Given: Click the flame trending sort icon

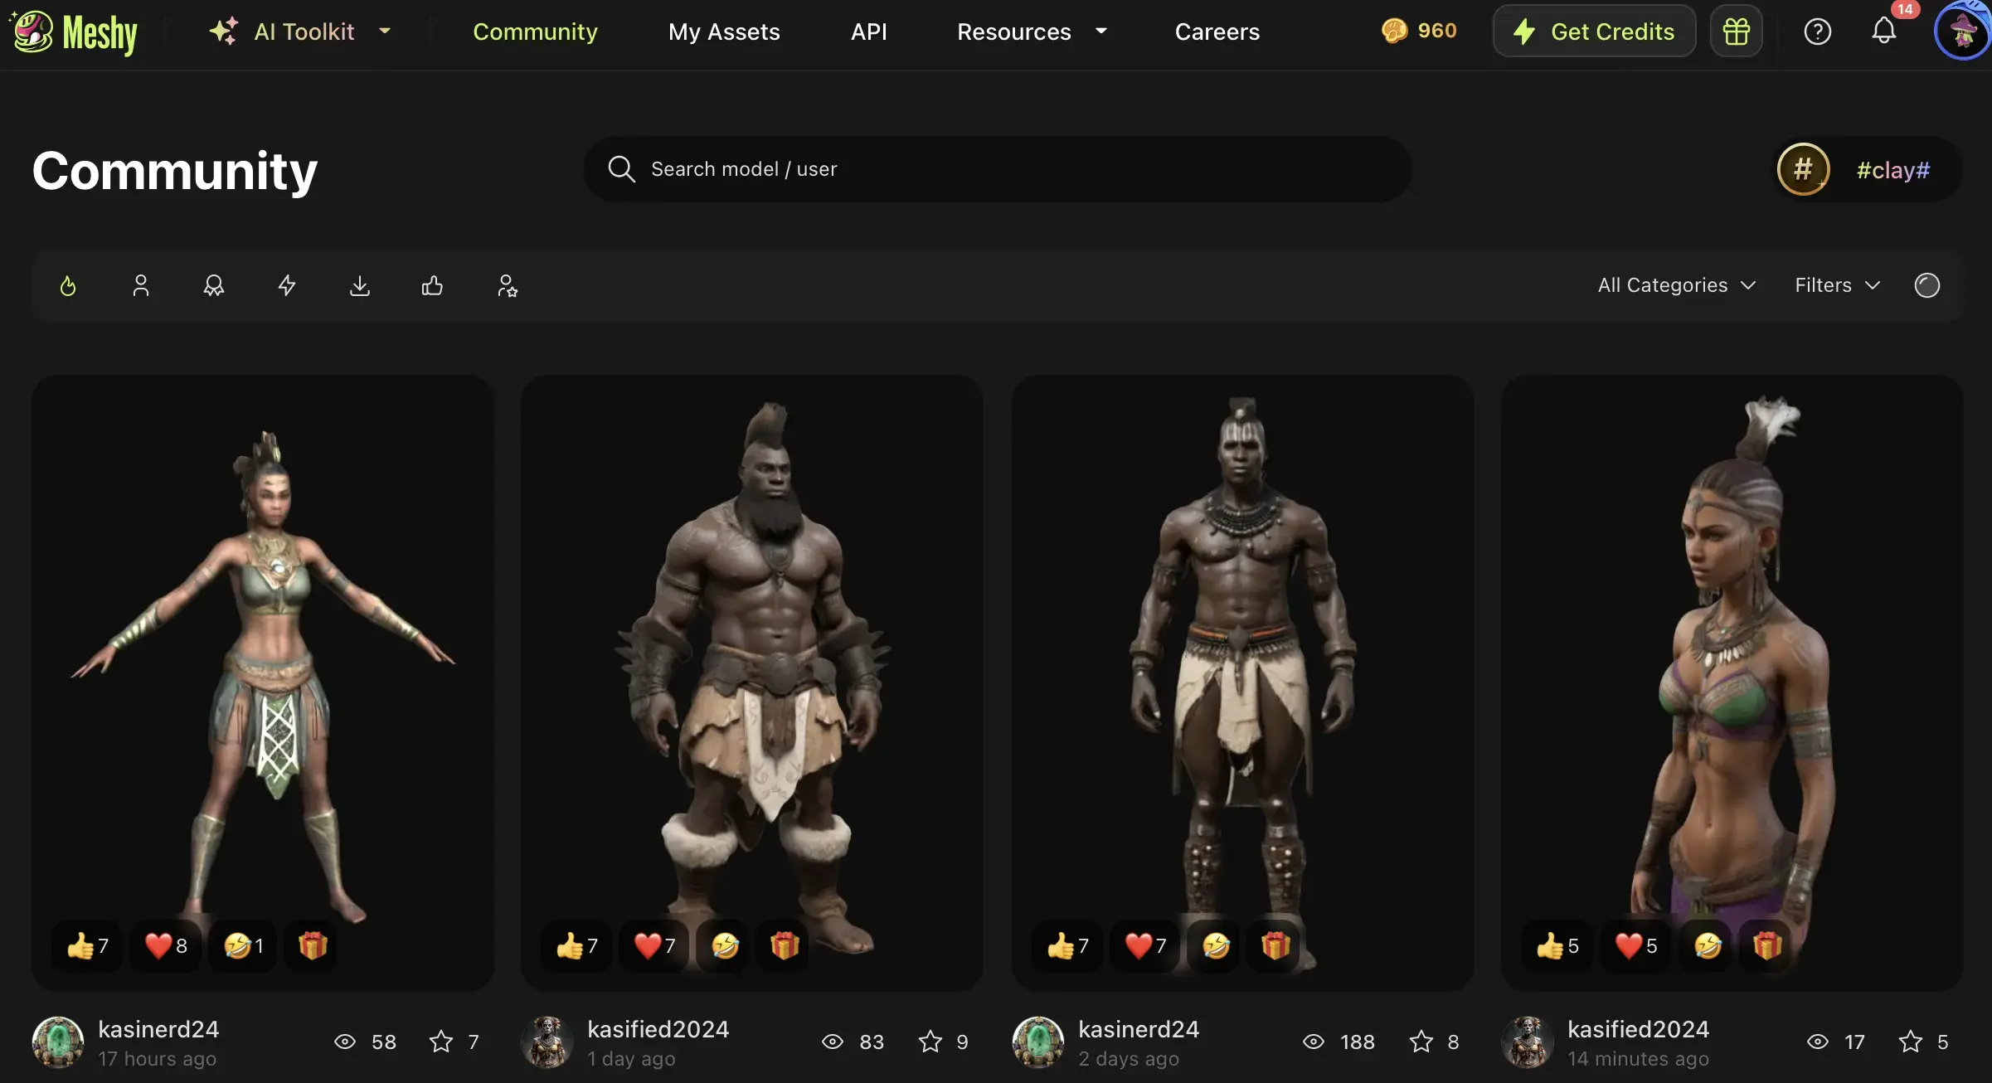Looking at the screenshot, I should 68,286.
